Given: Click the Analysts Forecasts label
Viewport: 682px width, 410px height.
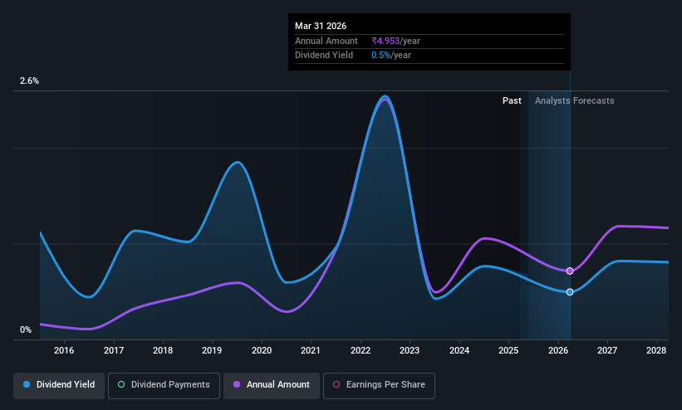Looking at the screenshot, I should (575, 100).
